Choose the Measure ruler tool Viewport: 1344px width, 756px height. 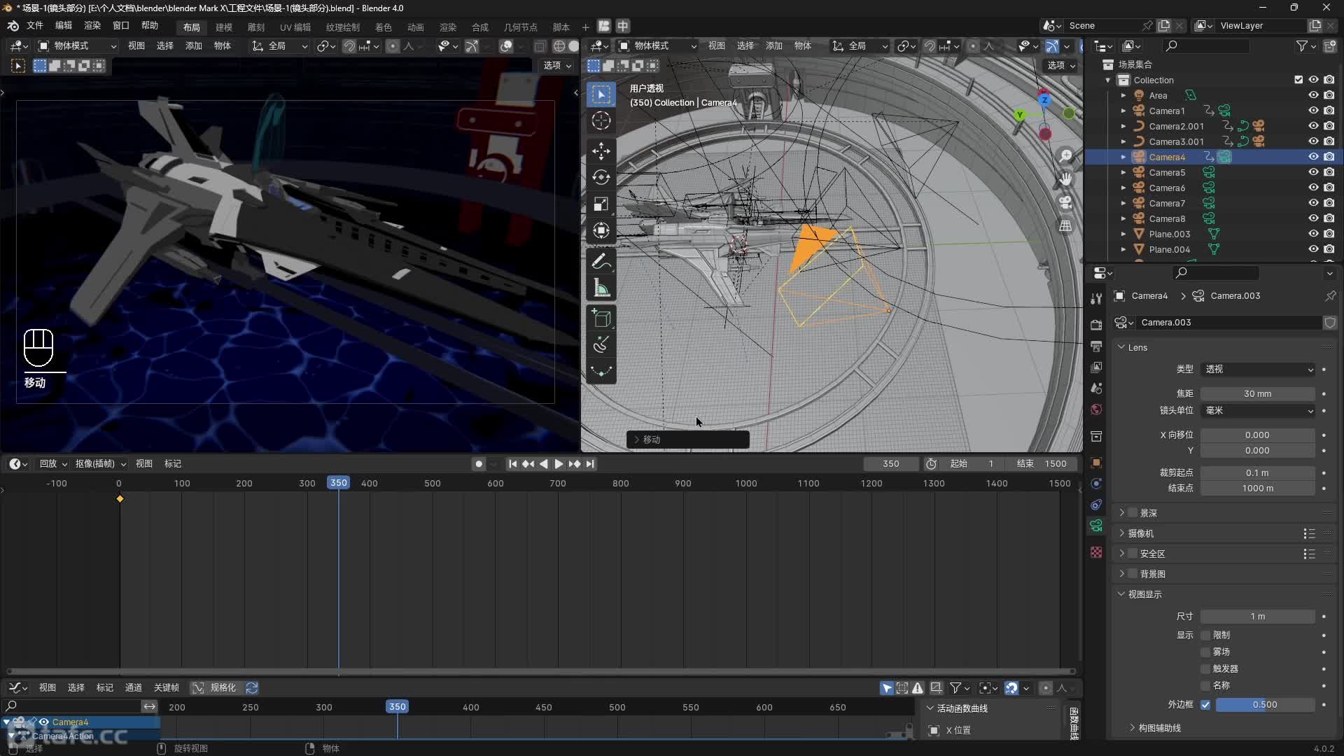tap(601, 288)
